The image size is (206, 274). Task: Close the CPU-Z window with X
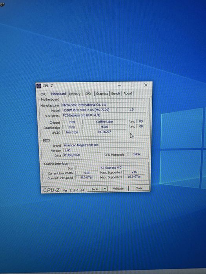click(146, 85)
